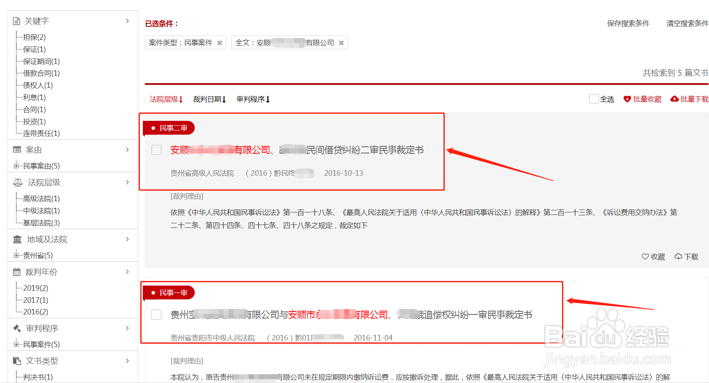709x383 pixels.
Task: Select 高级法院(1) court level
Action: tap(41, 199)
